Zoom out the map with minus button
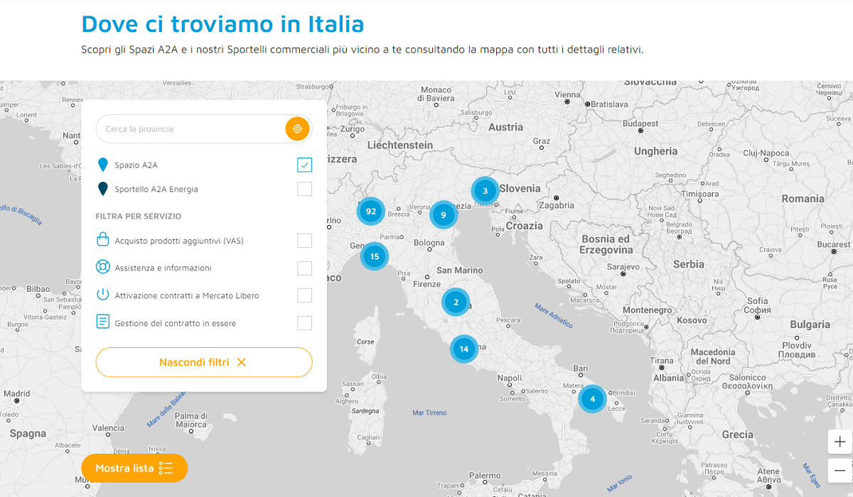This screenshot has width=853, height=497. pos(839,470)
